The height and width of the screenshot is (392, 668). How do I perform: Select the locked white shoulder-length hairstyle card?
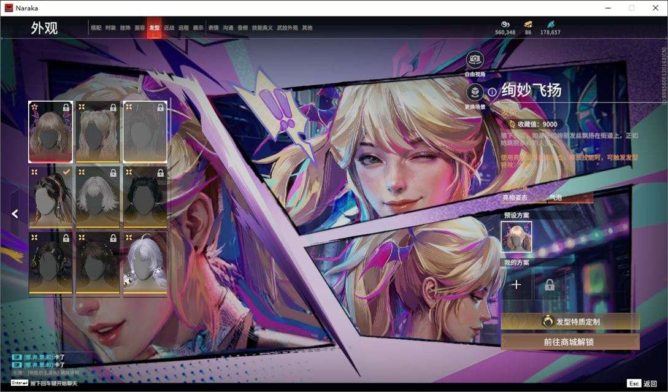pyautogui.click(x=98, y=197)
